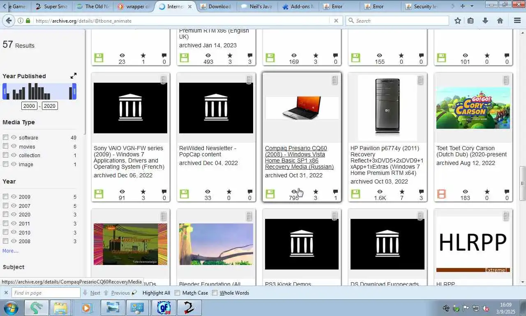Focus the Find in page field
526x316 pixels.
coord(46,293)
